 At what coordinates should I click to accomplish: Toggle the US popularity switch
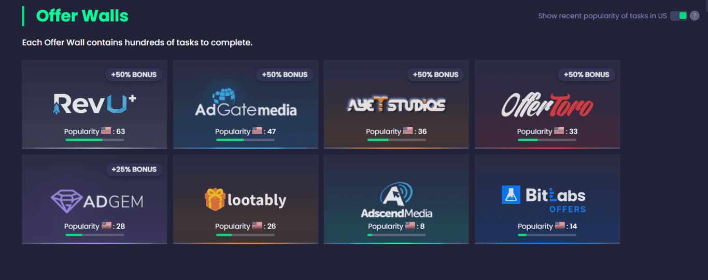pyautogui.click(x=678, y=16)
